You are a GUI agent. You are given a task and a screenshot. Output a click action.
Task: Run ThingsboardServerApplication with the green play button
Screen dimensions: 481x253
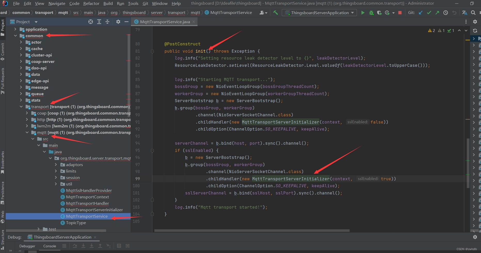point(363,13)
